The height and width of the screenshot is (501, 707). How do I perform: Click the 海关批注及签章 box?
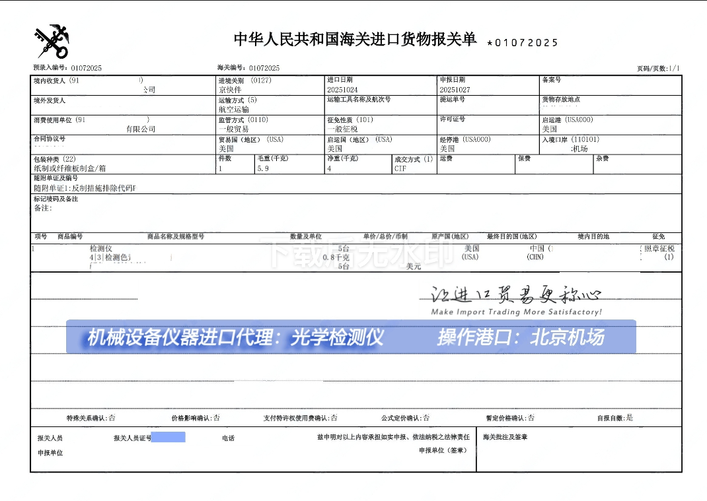point(578,451)
